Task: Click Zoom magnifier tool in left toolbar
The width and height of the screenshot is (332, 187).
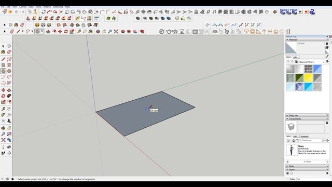Action: pyautogui.click(x=3, y=134)
